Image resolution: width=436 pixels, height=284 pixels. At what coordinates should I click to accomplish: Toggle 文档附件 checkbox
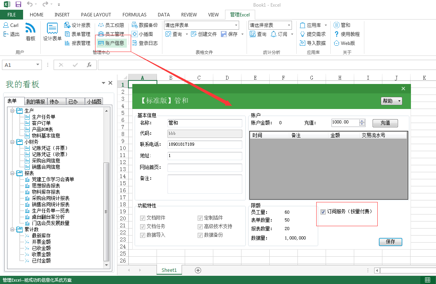pyautogui.click(x=142, y=218)
